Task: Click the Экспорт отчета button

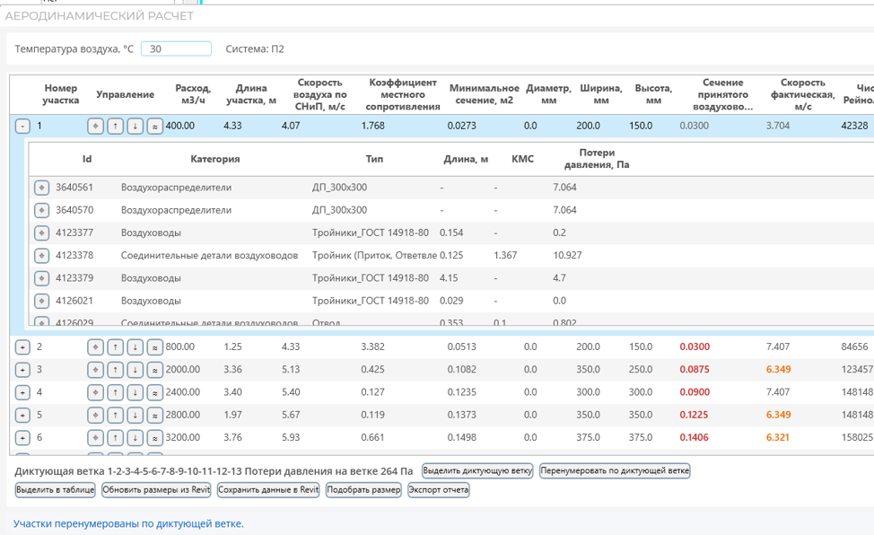Action: point(439,490)
